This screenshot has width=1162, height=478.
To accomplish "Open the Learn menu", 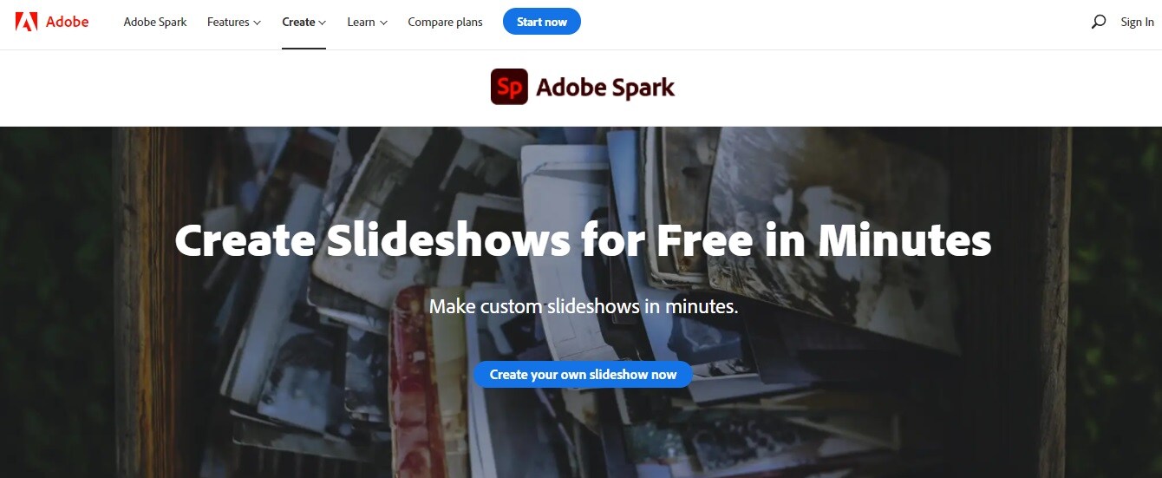I will pyautogui.click(x=368, y=22).
